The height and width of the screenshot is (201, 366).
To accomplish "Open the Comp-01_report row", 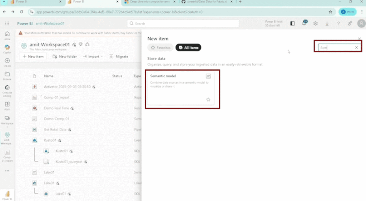I will [x=56, y=98].
